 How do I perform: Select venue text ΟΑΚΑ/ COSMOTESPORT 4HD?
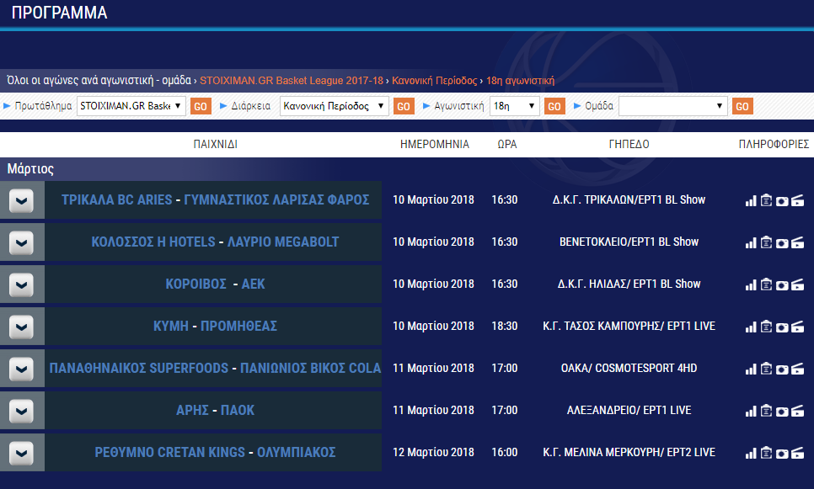629,368
